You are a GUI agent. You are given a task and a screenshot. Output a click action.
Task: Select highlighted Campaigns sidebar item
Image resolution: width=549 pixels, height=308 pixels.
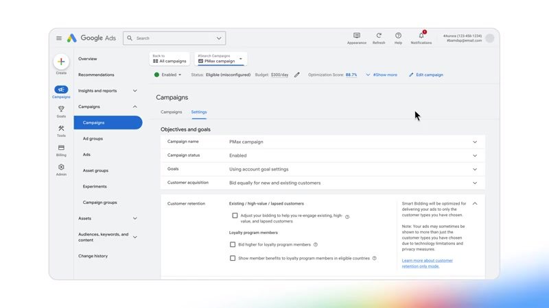[108, 123]
